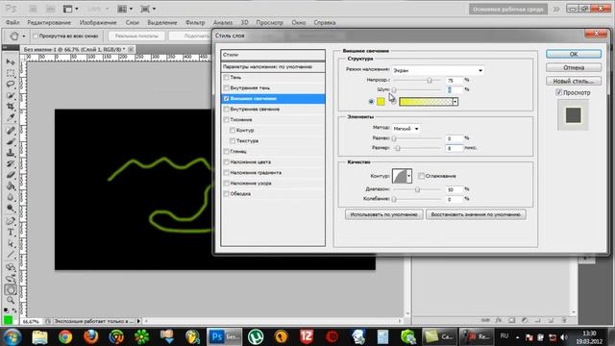
Task: Select the Clone Stamp tool
Action: pos(11,152)
